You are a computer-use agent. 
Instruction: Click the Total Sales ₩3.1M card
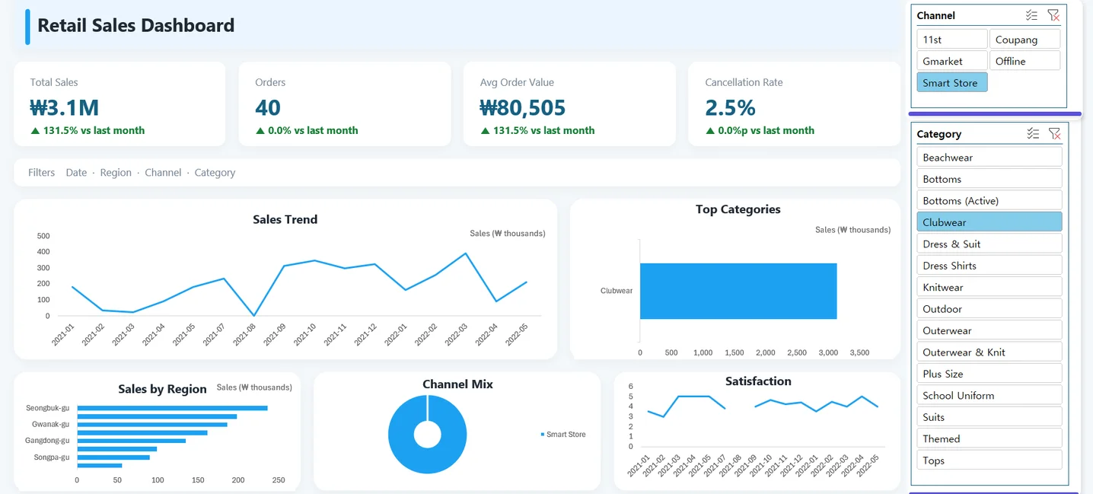119,104
